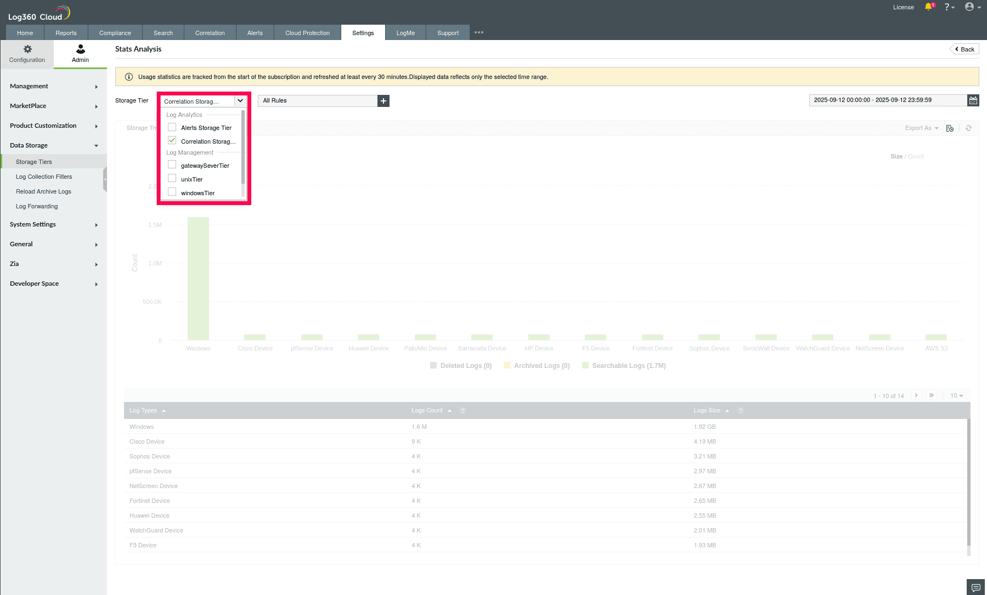Viewport: 987px width, 595px height.
Task: Toggle Searchable Logs legend series
Action: click(624, 366)
